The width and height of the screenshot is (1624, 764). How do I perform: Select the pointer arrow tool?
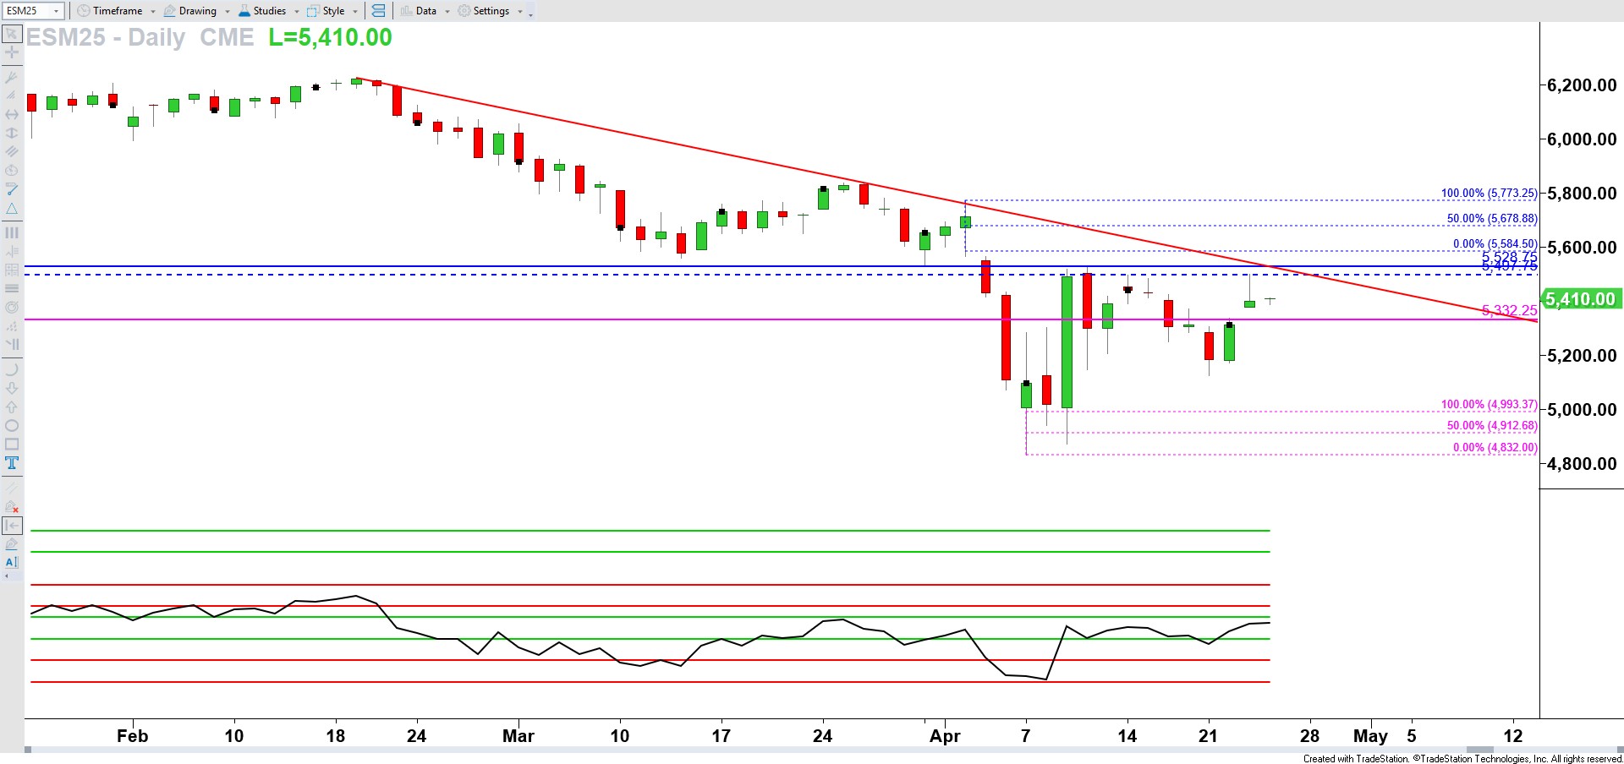(12, 34)
